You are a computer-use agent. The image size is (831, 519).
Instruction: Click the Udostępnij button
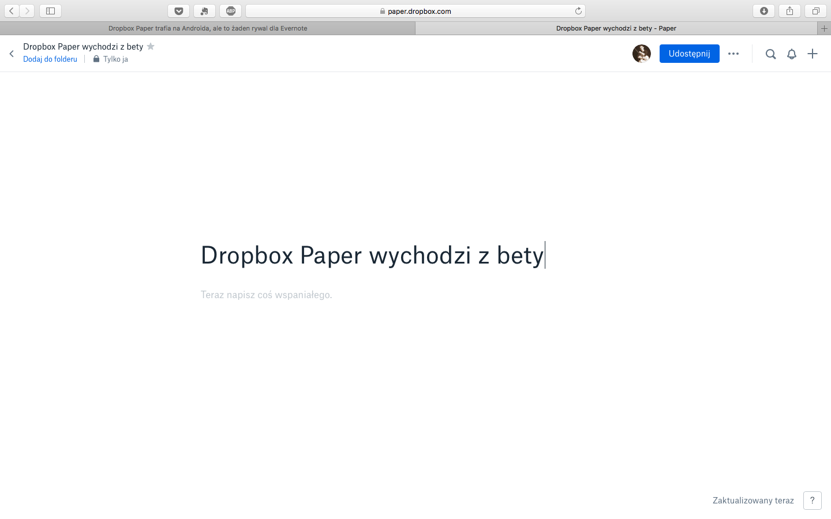[690, 54]
